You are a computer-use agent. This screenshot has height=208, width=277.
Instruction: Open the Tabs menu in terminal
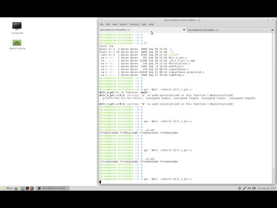click(144, 24)
